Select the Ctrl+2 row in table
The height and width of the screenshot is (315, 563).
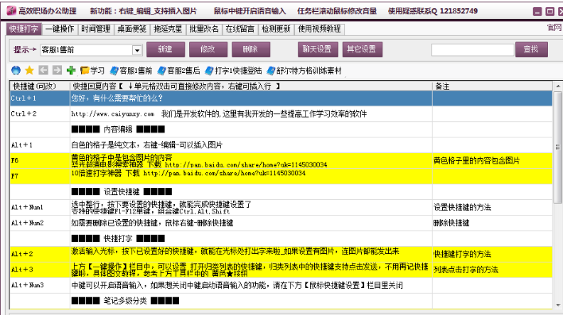click(x=281, y=114)
